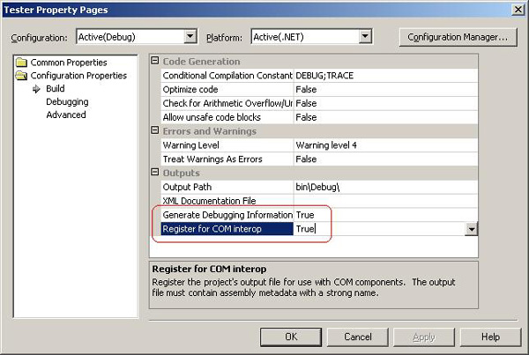Collapse the Code Generation section
Viewport: 529px width, 355px height.
[155, 61]
